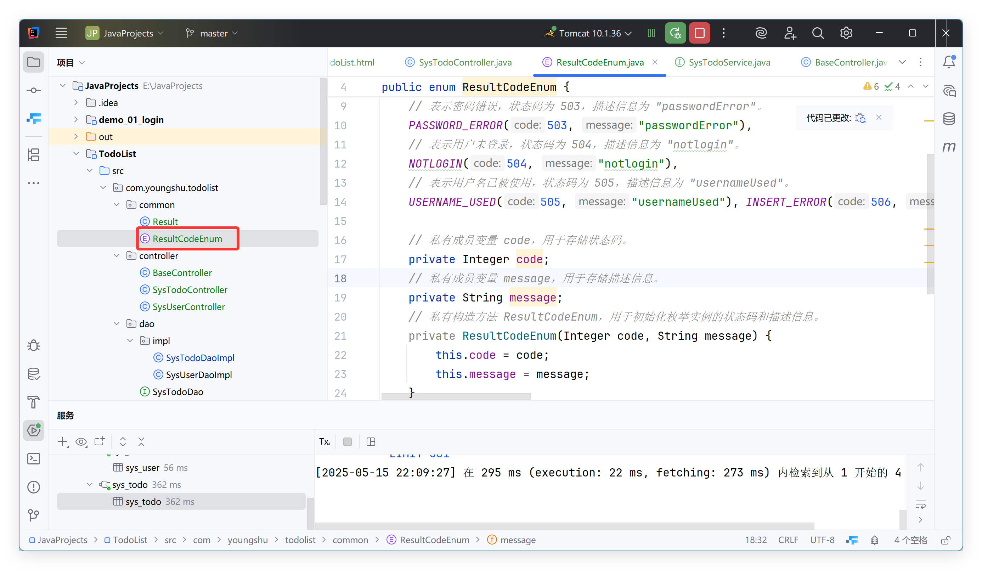Stop the running Tomcat server
The width and height of the screenshot is (982, 570).
click(x=699, y=33)
